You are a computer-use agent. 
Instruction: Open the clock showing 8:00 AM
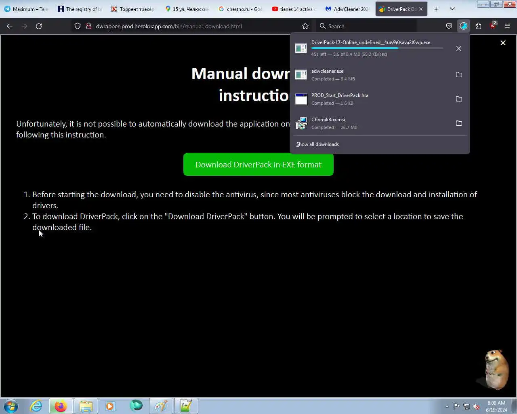tap(496, 406)
